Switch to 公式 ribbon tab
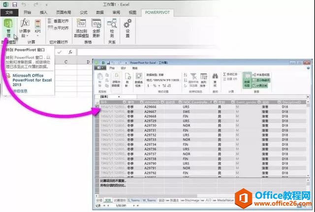The image size is (315, 212). click(x=84, y=12)
